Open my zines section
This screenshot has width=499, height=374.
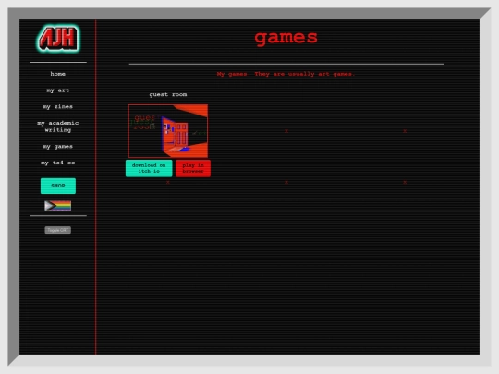coord(58,106)
